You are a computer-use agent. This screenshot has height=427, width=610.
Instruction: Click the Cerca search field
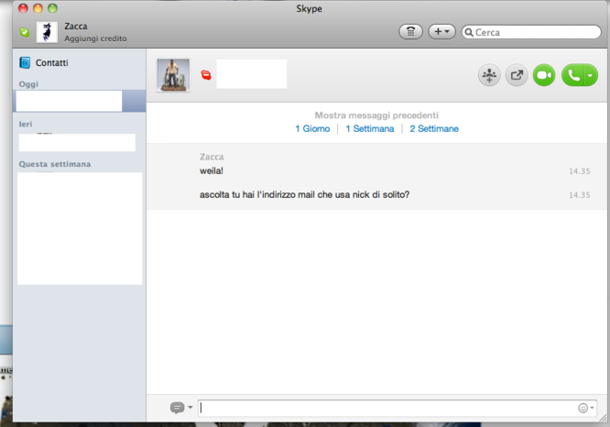pyautogui.click(x=531, y=32)
